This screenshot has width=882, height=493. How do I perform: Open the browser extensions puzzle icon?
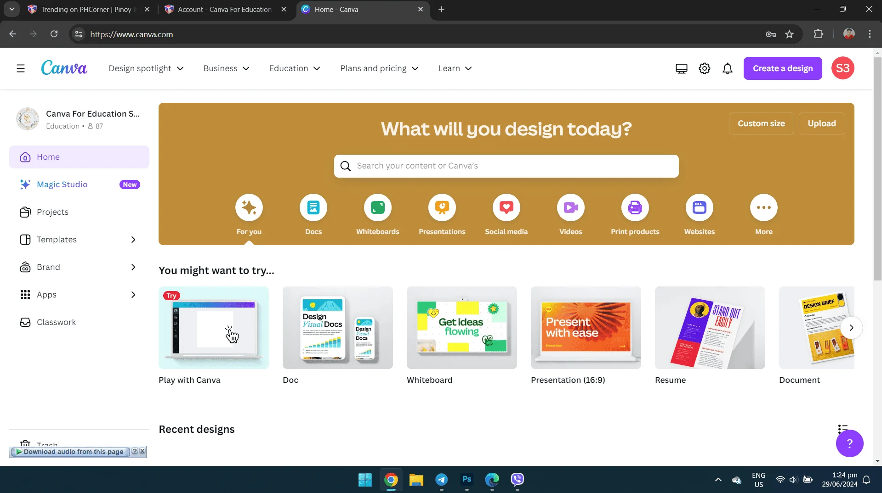[x=819, y=34]
